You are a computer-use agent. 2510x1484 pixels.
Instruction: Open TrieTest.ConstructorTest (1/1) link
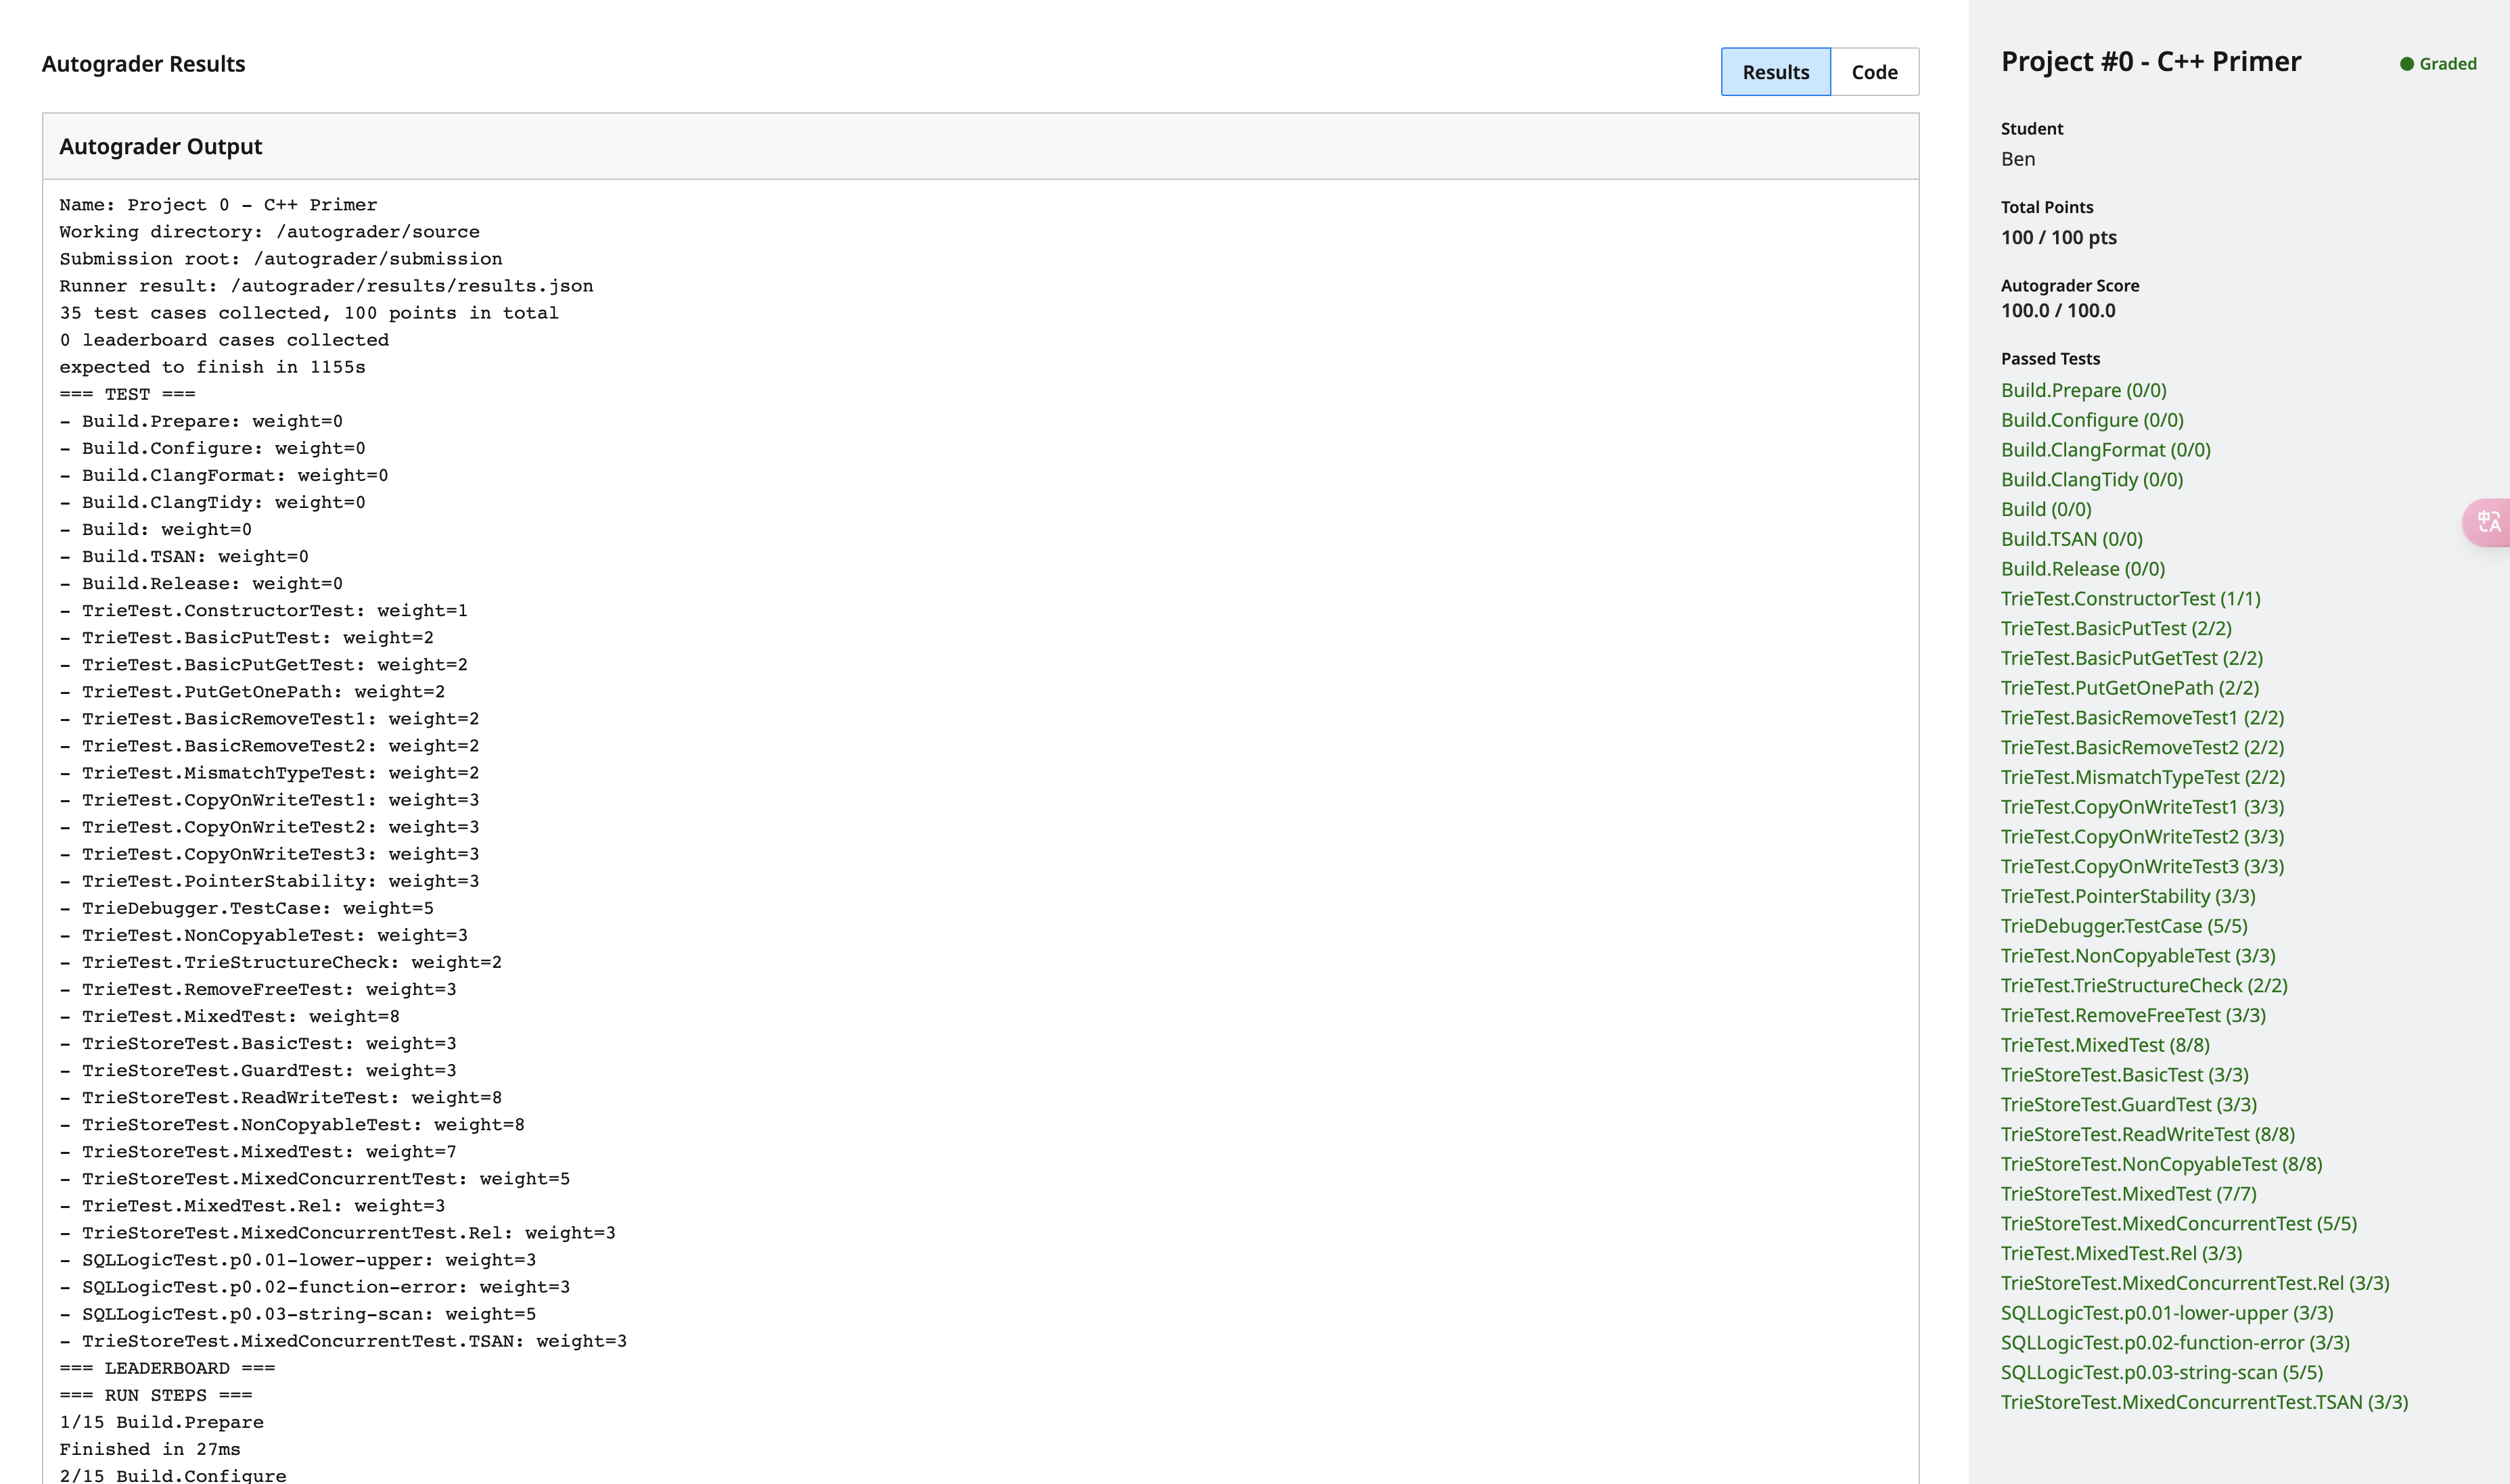pyautogui.click(x=2130, y=599)
